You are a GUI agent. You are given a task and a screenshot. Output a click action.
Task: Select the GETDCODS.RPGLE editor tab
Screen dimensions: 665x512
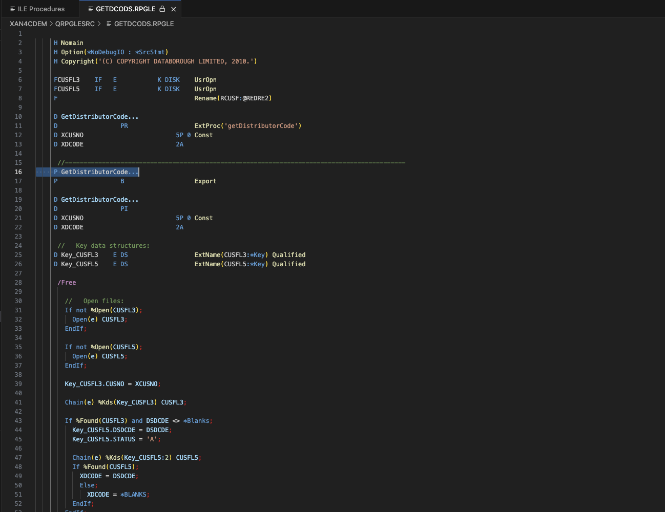pyautogui.click(x=126, y=9)
